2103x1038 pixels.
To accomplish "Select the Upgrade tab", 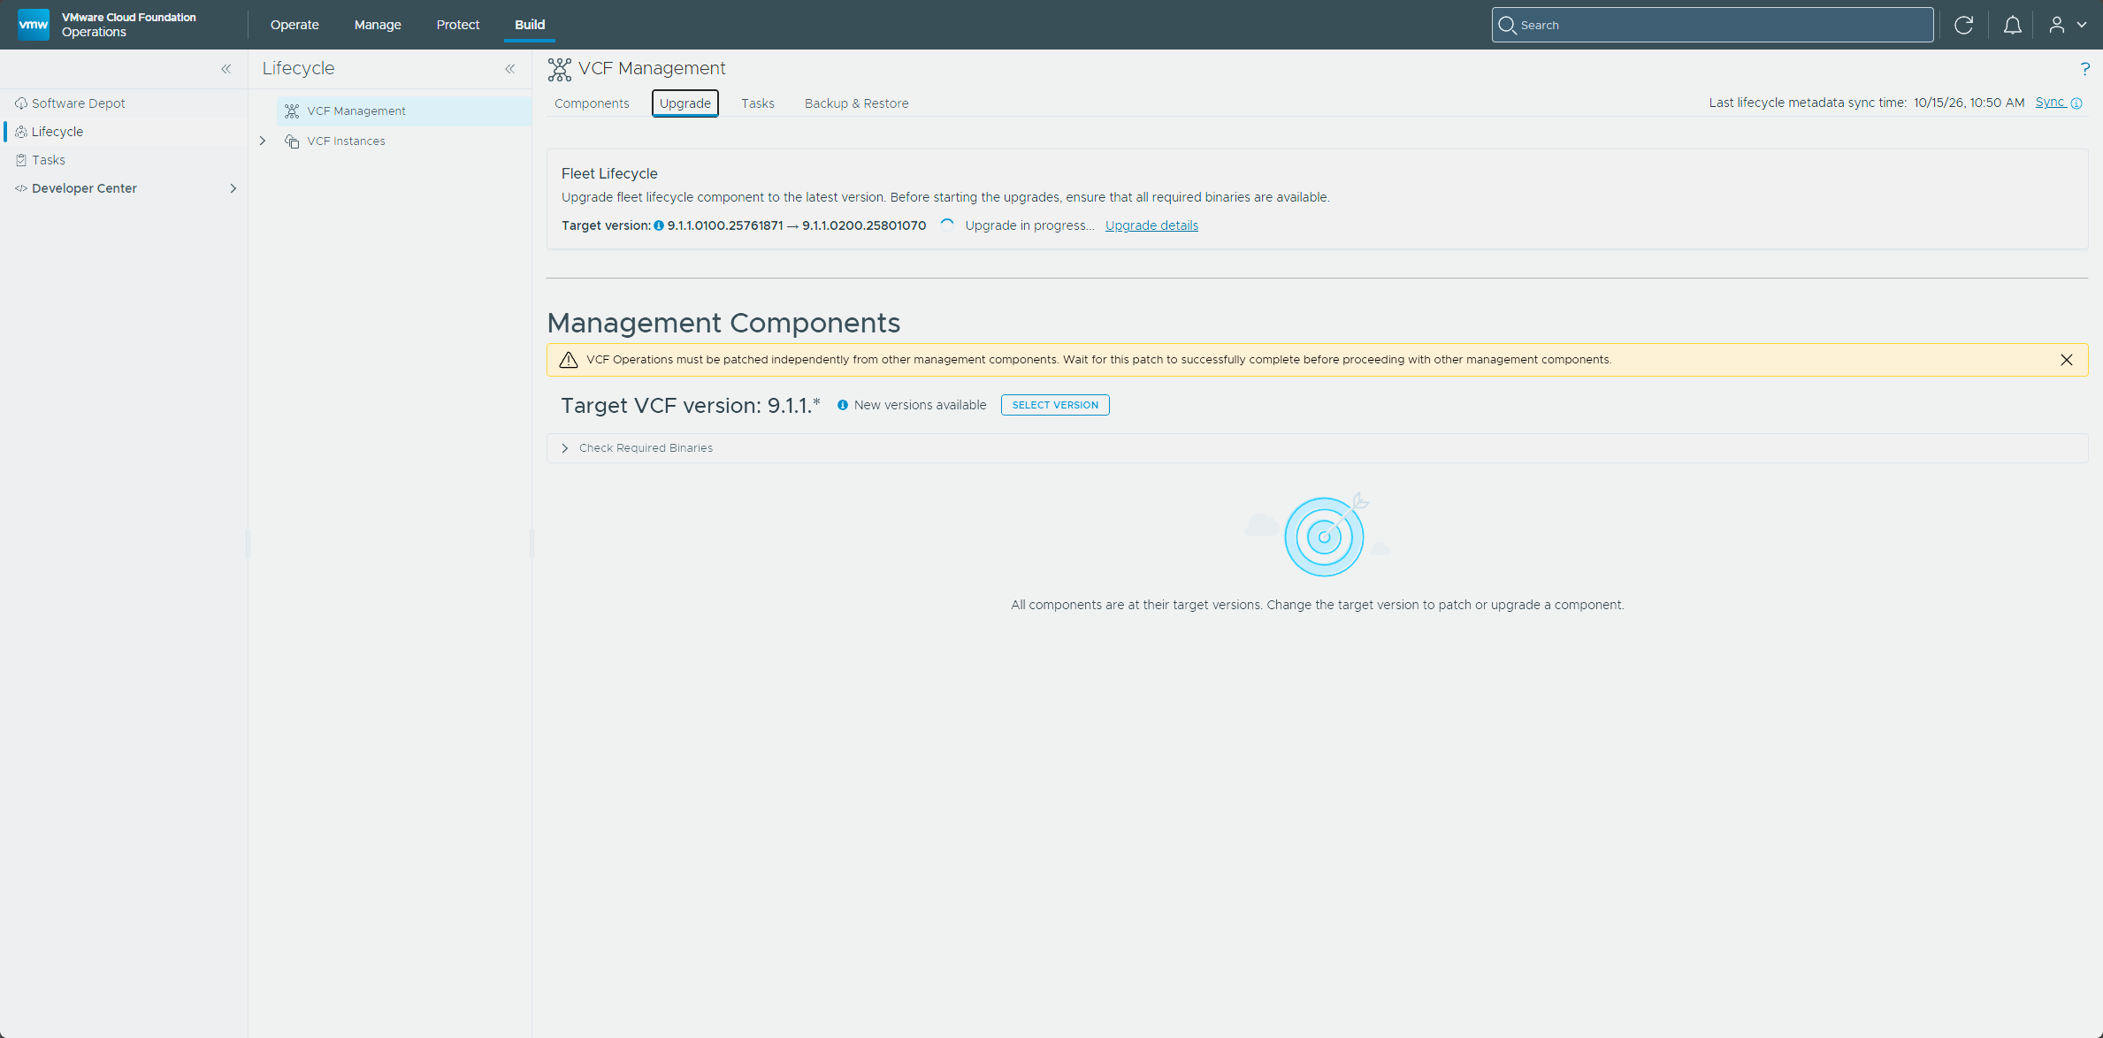I will [x=685, y=103].
